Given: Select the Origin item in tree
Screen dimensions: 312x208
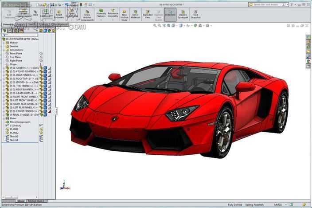Looking at the screenshot, I should click(13, 64).
